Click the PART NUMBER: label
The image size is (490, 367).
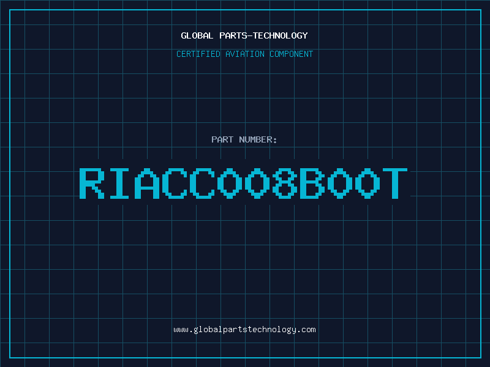pyautogui.click(x=244, y=139)
